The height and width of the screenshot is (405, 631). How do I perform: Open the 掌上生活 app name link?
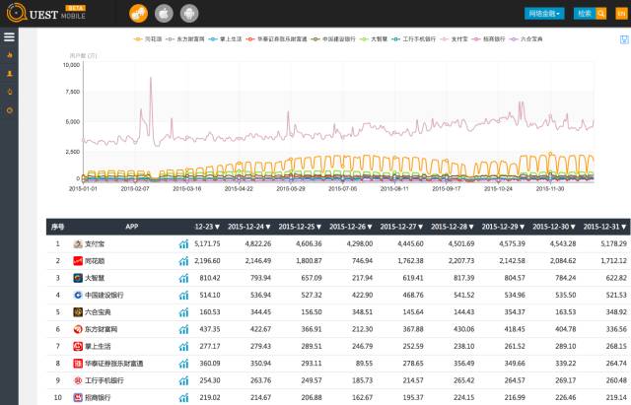(98, 346)
